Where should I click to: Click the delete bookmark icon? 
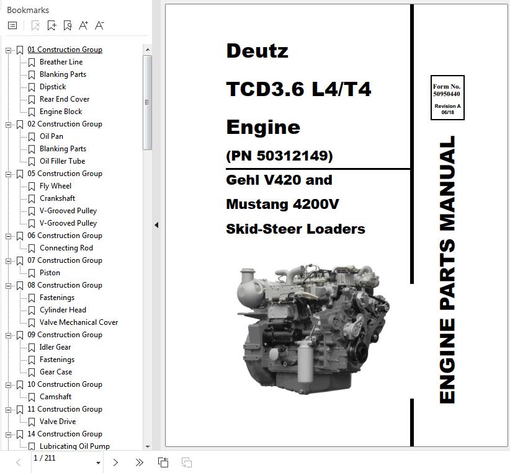tap(35, 25)
